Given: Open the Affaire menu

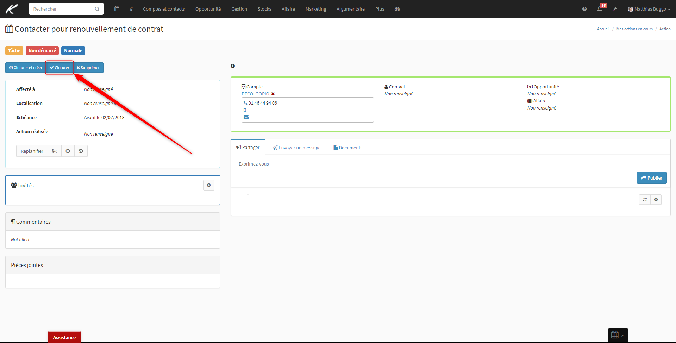Looking at the screenshot, I should click(288, 9).
